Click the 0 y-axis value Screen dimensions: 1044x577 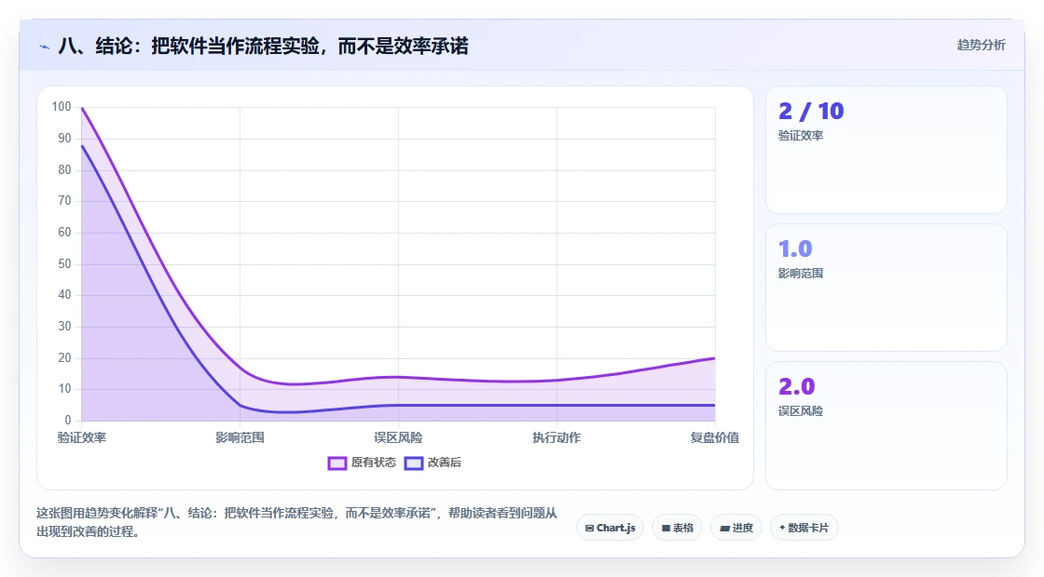(x=68, y=420)
